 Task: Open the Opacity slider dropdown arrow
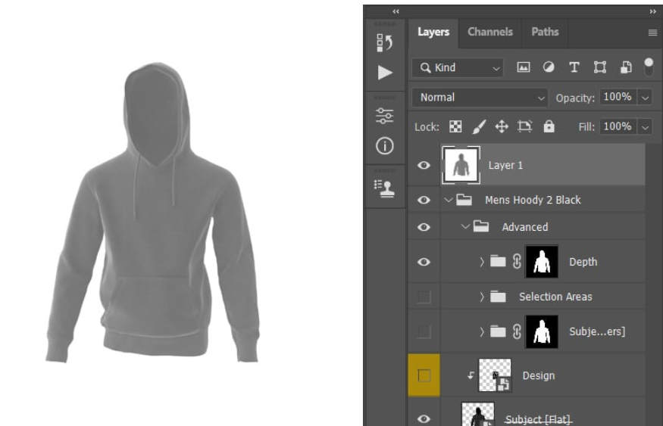(x=645, y=98)
